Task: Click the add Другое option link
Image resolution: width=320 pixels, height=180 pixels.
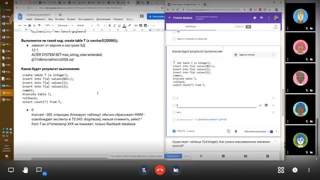Action: (x=212, y=119)
